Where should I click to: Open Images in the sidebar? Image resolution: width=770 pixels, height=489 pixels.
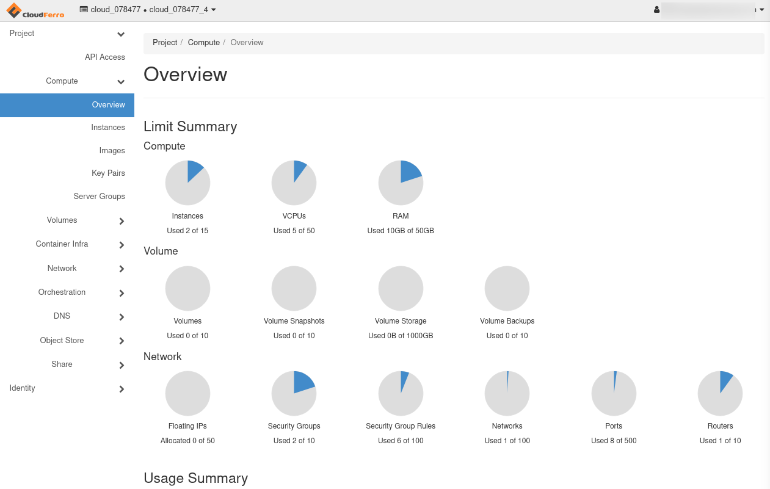tap(112, 151)
